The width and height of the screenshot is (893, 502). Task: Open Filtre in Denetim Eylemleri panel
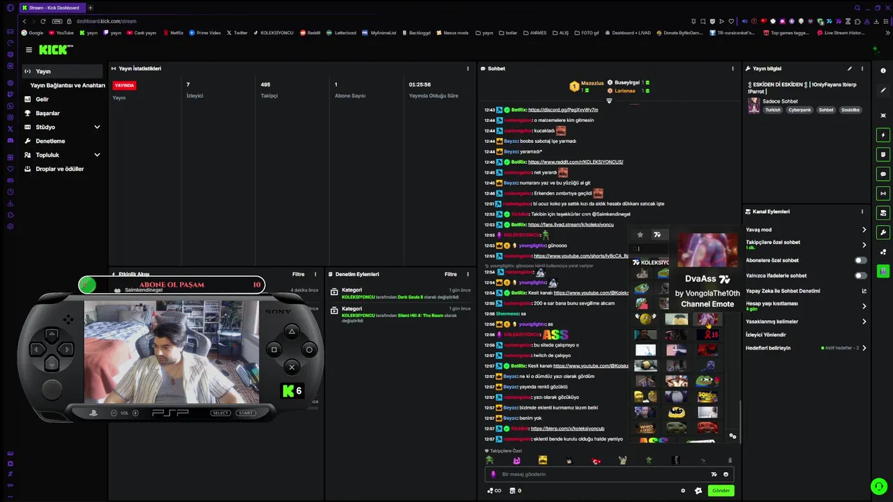(x=451, y=274)
